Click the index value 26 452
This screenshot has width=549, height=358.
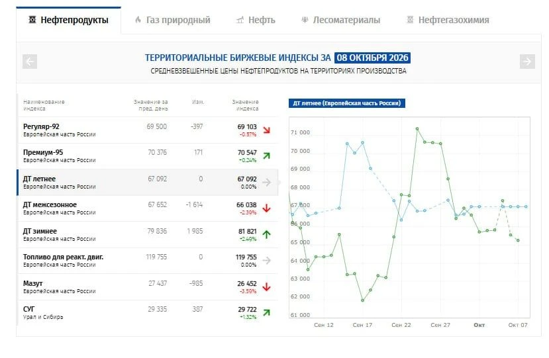tap(247, 283)
